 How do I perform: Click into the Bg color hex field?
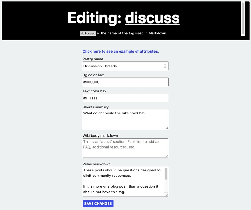tap(125, 82)
